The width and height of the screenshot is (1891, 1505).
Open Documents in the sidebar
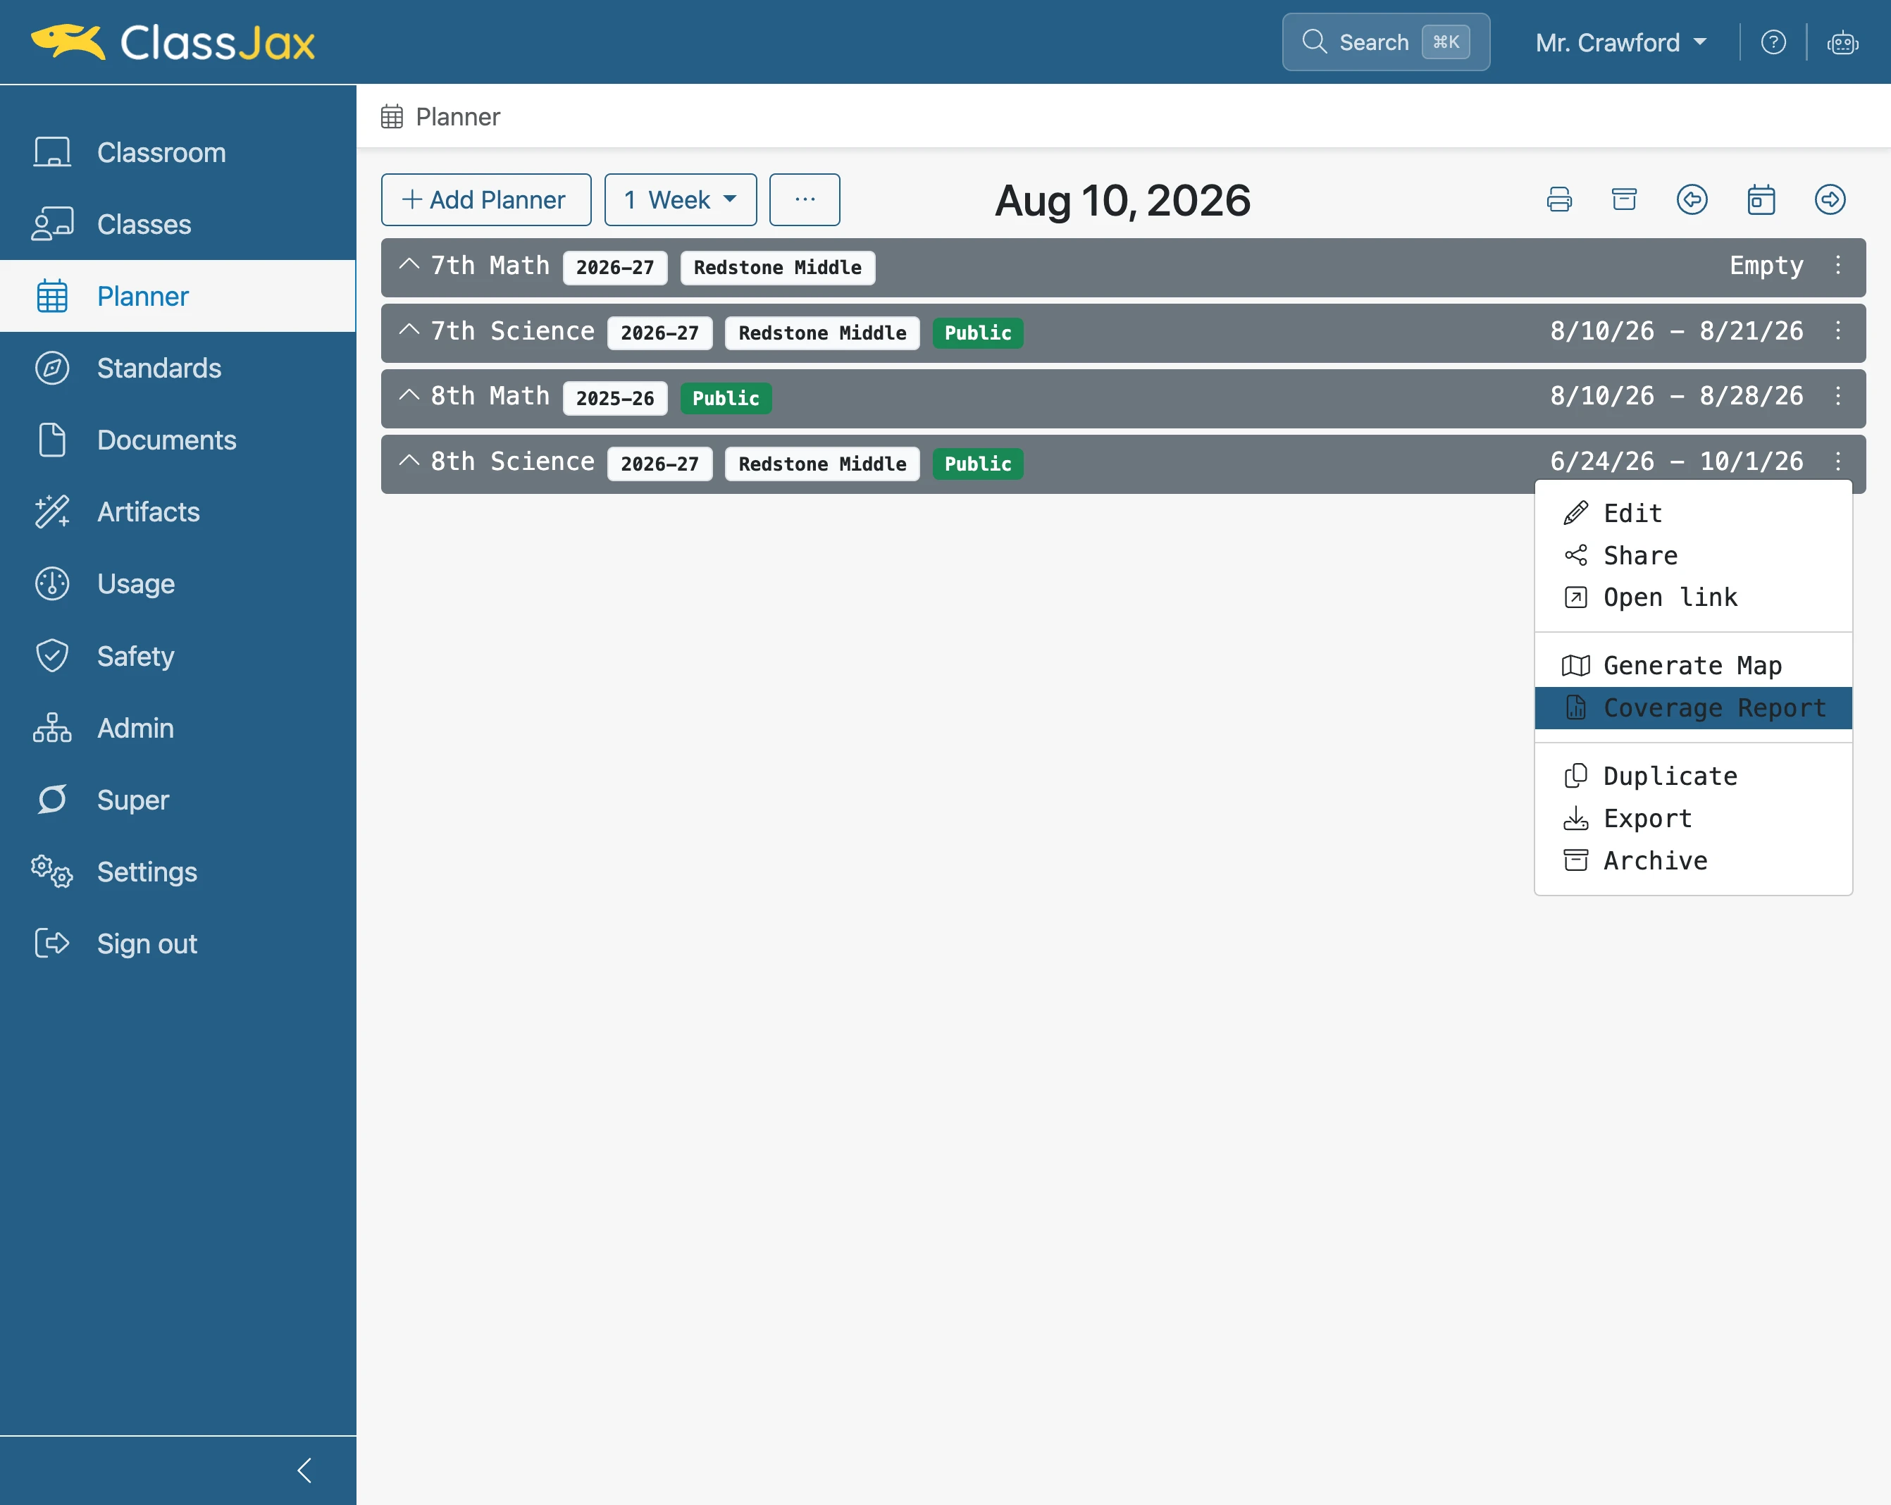pos(178,440)
